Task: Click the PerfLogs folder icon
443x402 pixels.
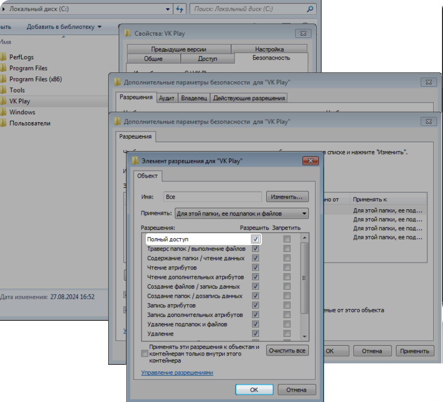Action: pos(3,57)
